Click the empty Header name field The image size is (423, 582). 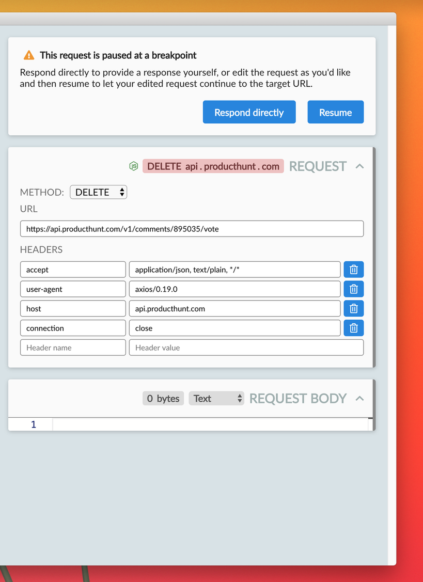tap(72, 347)
